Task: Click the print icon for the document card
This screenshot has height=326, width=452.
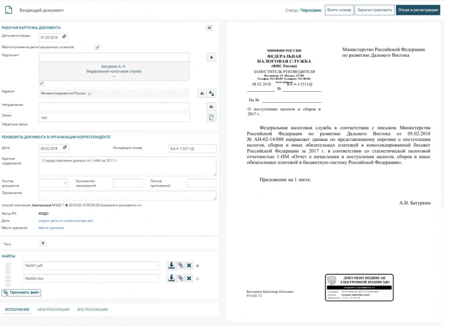Action: (209, 28)
